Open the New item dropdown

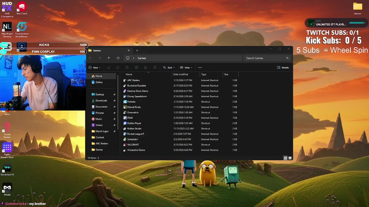point(95,68)
